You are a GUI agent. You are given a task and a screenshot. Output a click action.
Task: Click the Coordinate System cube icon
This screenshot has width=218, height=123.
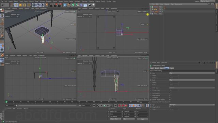(x=47, y=5)
